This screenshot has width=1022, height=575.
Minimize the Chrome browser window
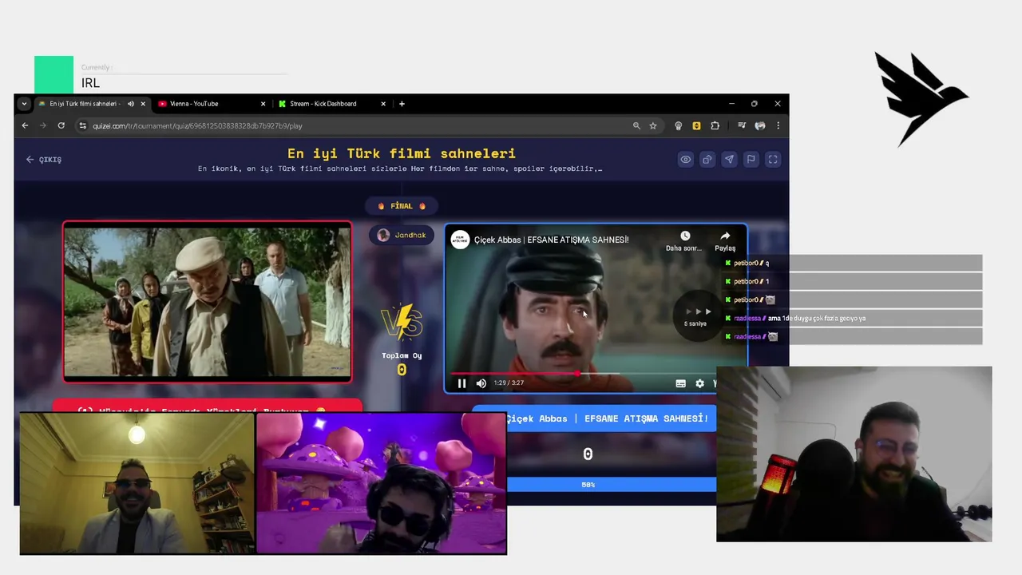pos(731,104)
